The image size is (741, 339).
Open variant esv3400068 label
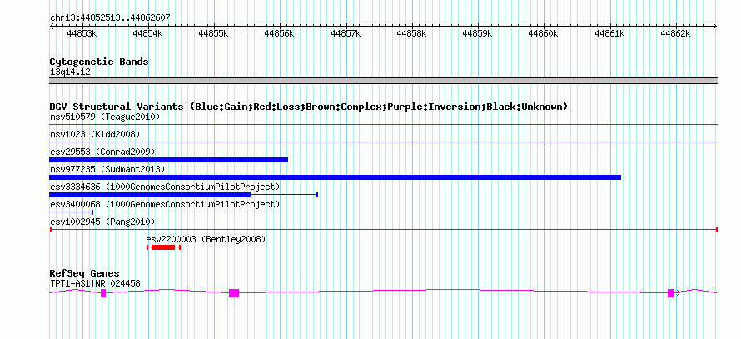tap(165, 204)
